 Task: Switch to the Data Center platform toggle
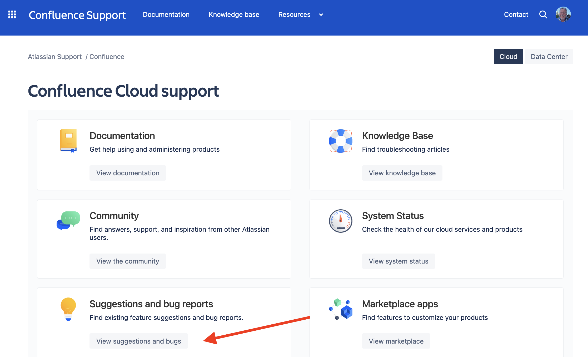point(549,56)
